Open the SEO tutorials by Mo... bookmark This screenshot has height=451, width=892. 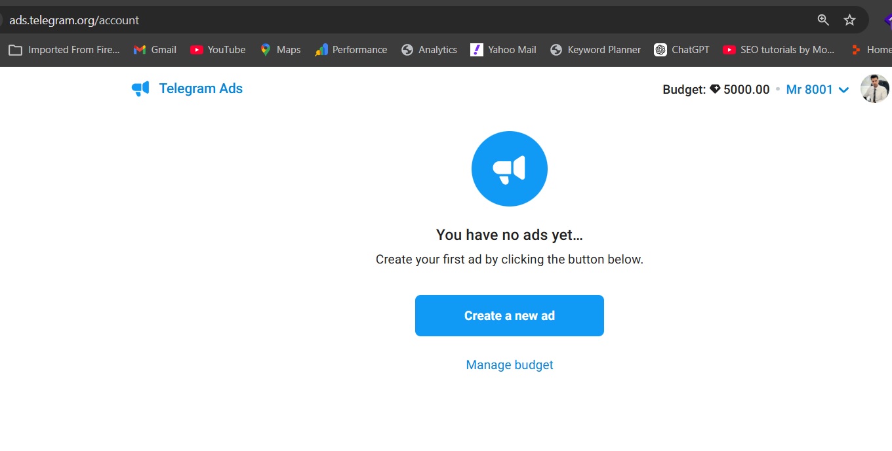tap(779, 50)
